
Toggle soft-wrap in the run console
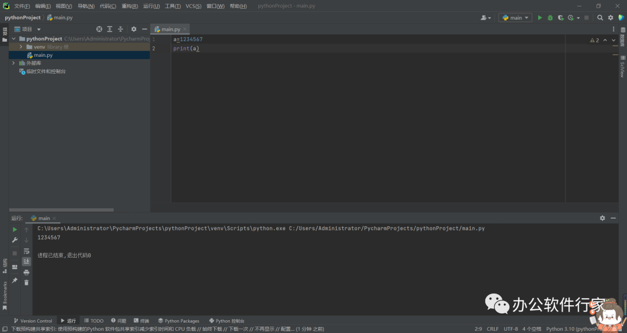point(26,251)
